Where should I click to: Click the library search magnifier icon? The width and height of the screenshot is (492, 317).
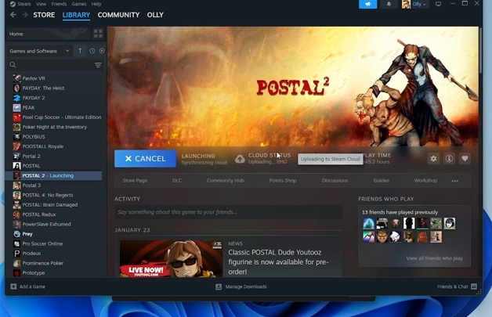[x=13, y=65]
